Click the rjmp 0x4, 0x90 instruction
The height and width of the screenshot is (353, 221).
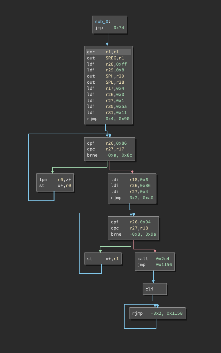point(108,119)
